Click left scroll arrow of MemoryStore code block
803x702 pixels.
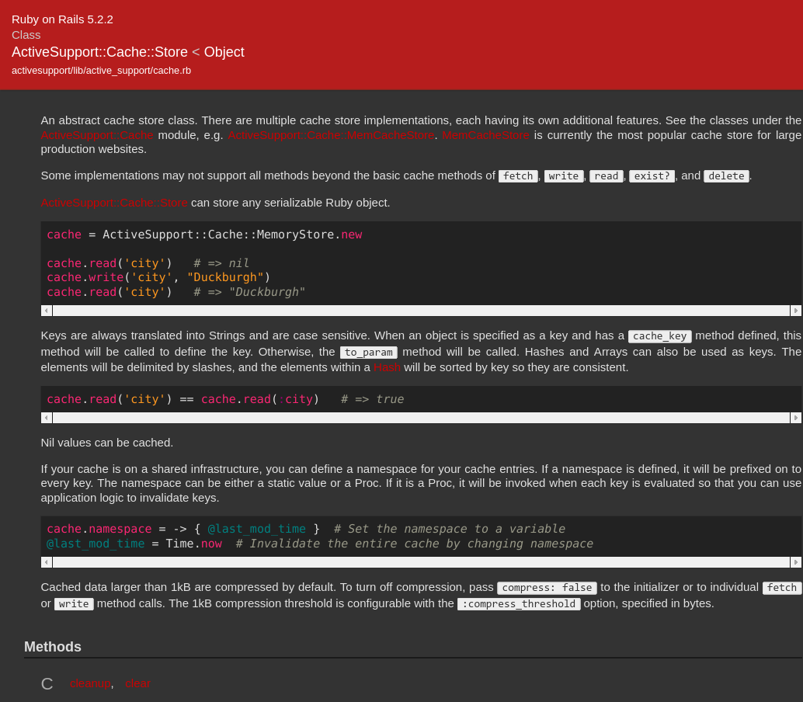tap(47, 311)
